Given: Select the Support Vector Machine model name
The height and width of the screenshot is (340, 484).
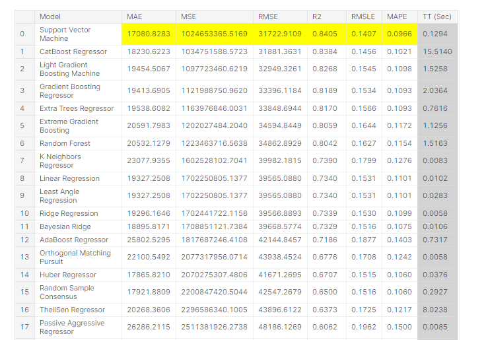Looking at the screenshot, I should coord(65,34).
